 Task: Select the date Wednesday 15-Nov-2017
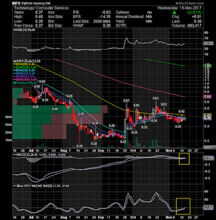click(179, 8)
